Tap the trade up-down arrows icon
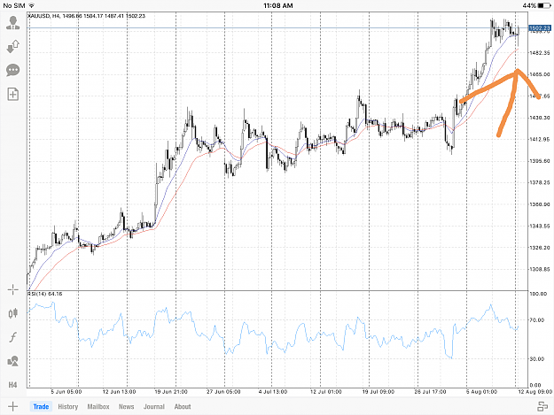554x415 pixels. click(x=13, y=46)
